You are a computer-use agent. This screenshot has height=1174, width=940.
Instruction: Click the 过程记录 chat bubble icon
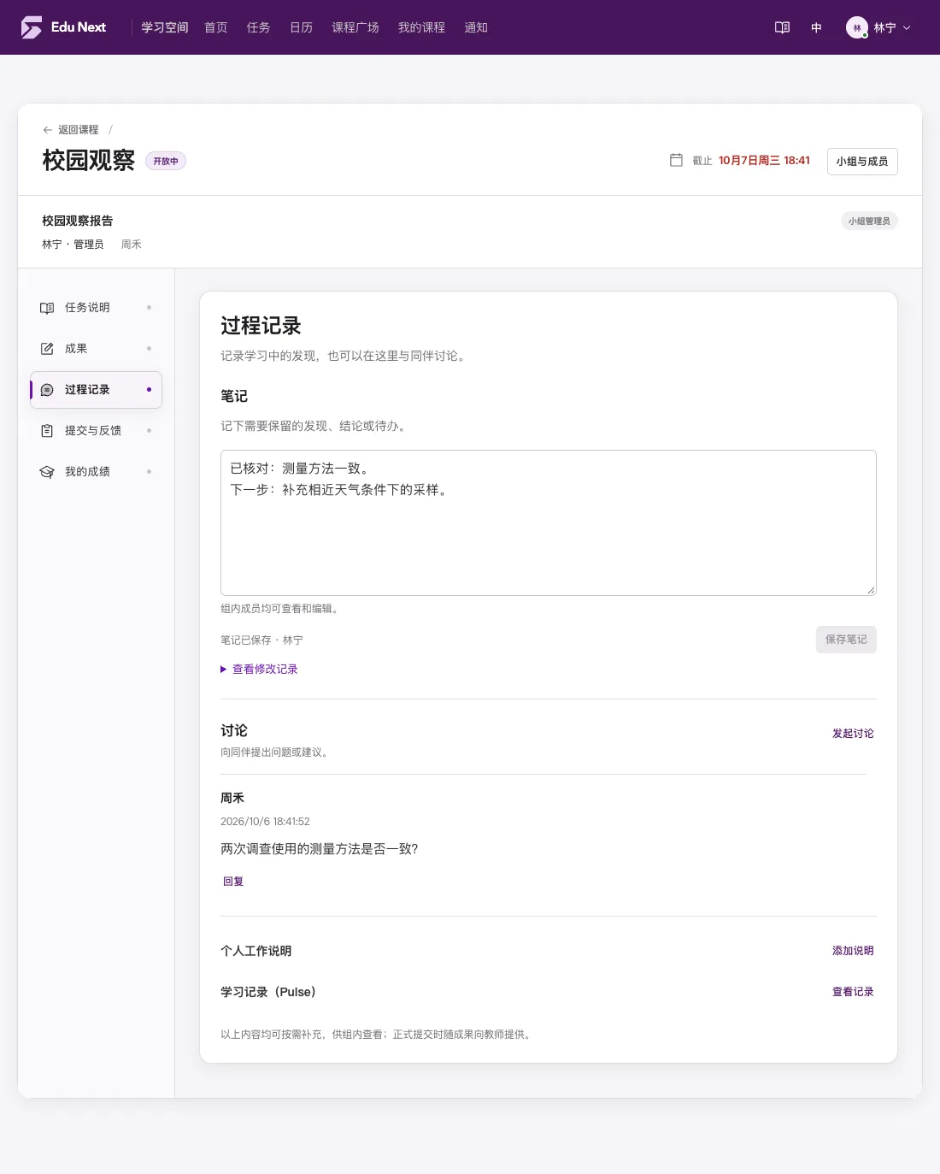[47, 390]
